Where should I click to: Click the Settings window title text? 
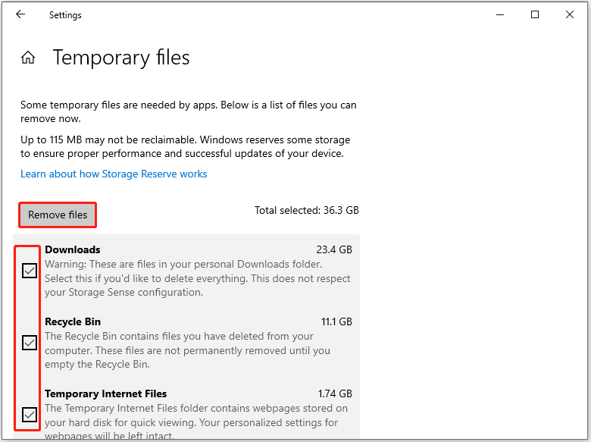point(65,14)
